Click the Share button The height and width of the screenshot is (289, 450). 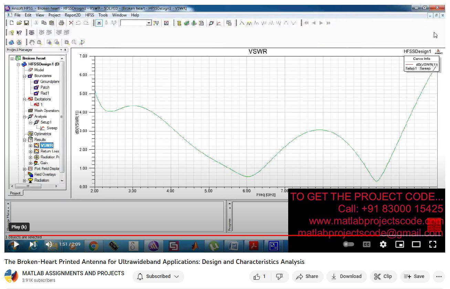point(307,276)
